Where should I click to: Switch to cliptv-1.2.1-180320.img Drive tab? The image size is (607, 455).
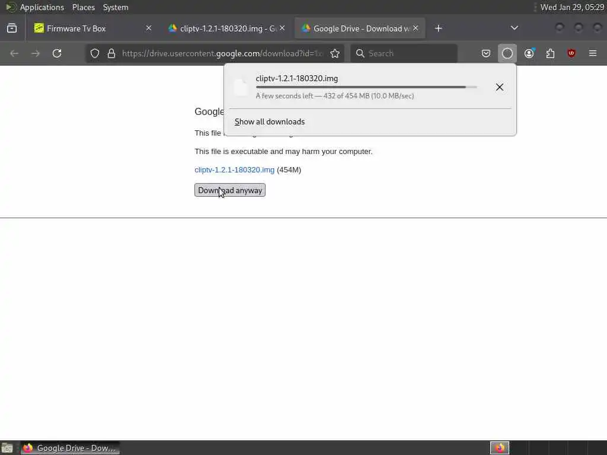[x=226, y=28]
